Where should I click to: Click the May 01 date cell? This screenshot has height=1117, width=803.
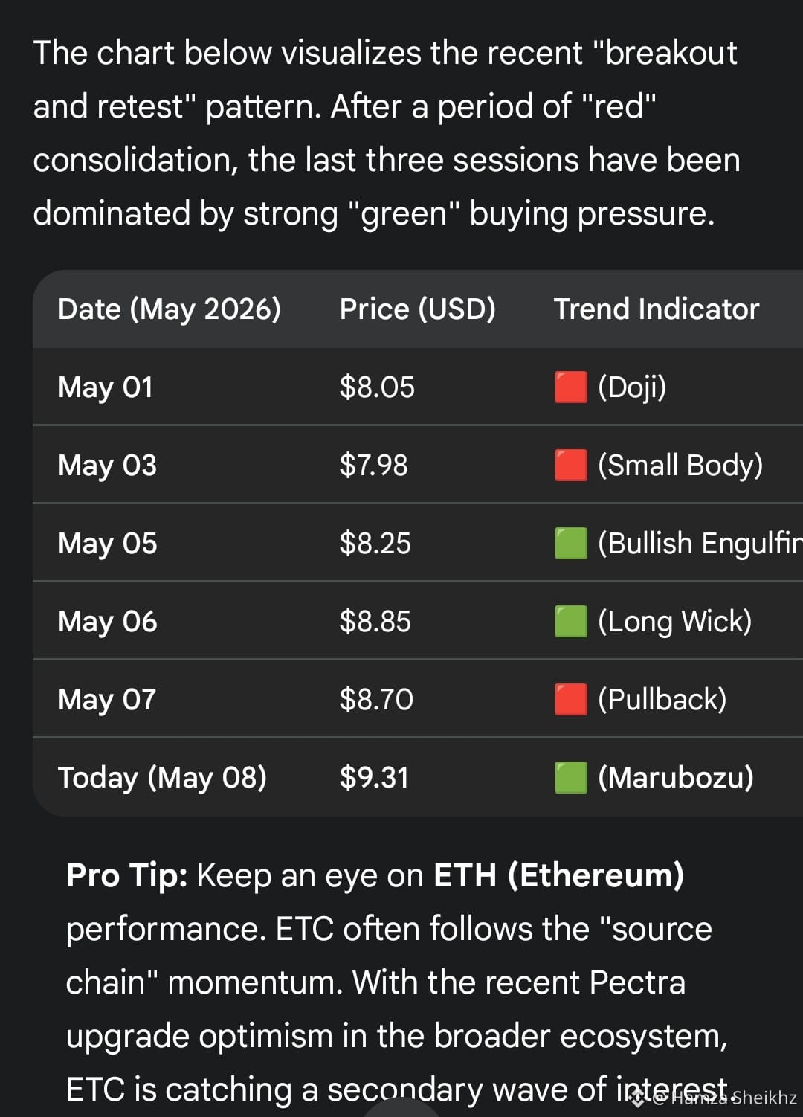click(106, 387)
